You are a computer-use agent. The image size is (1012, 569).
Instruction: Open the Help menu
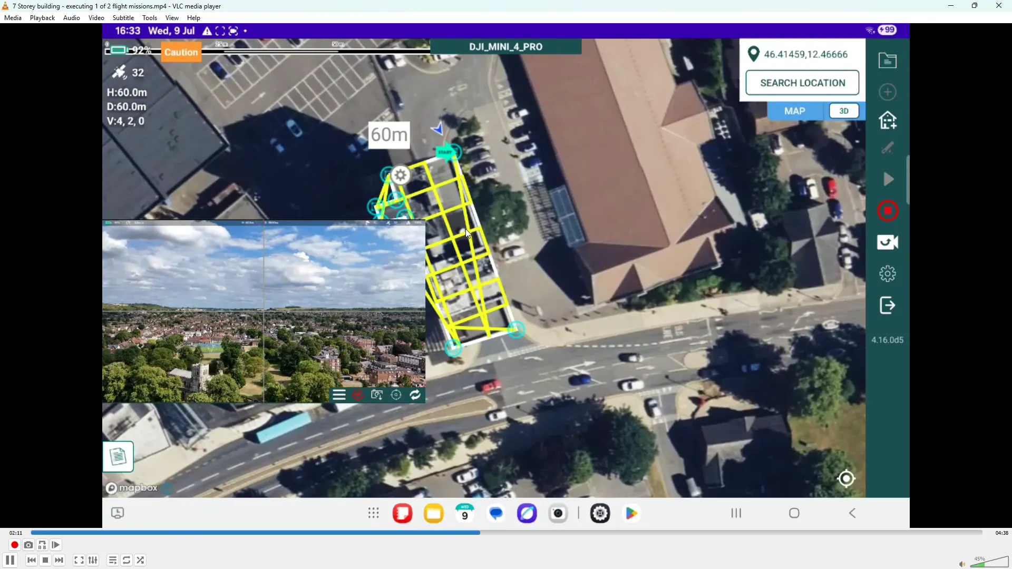click(x=193, y=18)
